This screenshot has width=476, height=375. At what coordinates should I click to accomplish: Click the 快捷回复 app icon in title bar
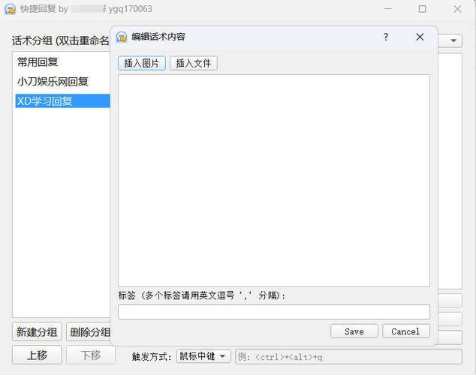tap(11, 9)
